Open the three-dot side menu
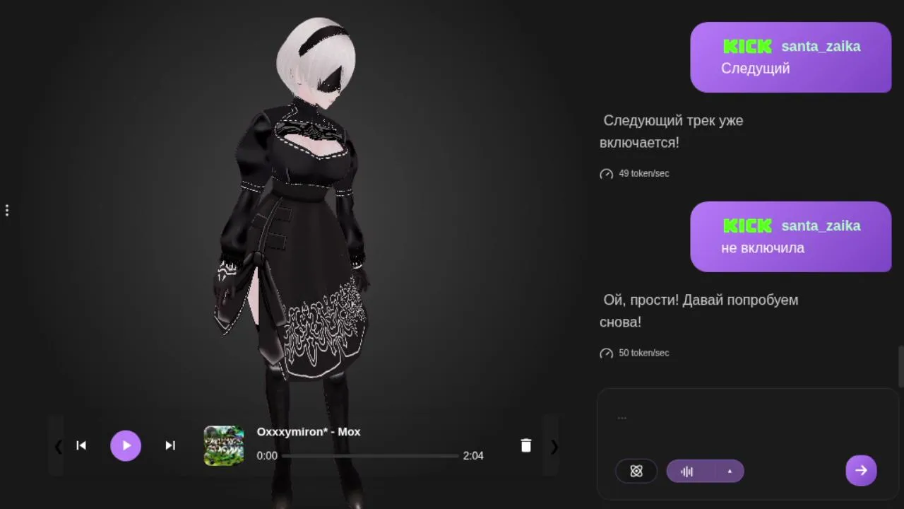This screenshot has height=509, width=904. (7, 211)
